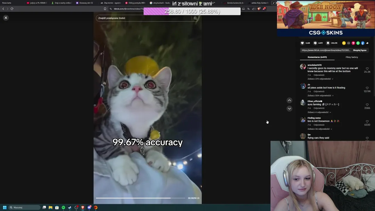Share the video to WhatsApp
Screen dimensions: 375x211
358,43
